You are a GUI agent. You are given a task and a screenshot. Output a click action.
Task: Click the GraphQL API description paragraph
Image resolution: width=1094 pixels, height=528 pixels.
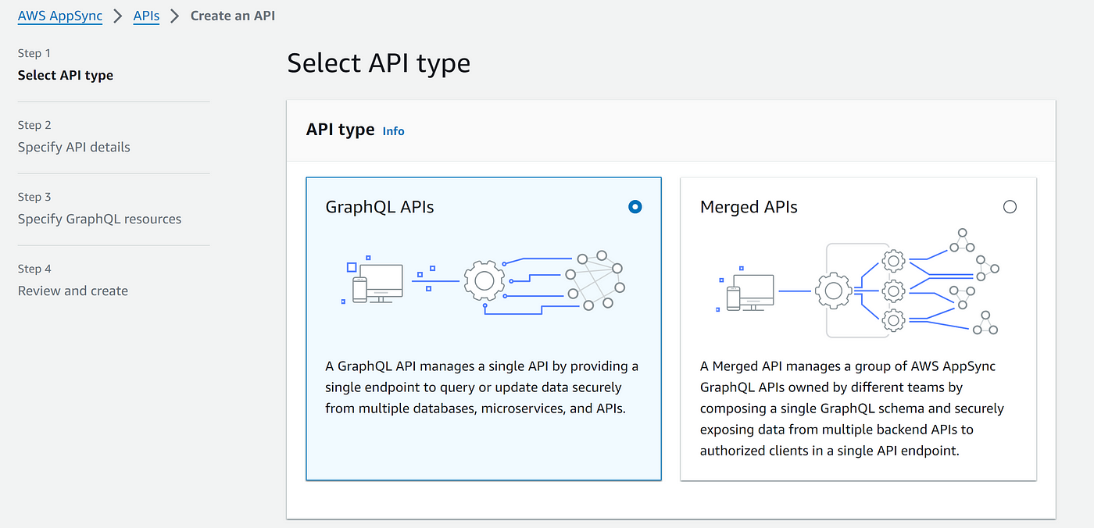482,387
